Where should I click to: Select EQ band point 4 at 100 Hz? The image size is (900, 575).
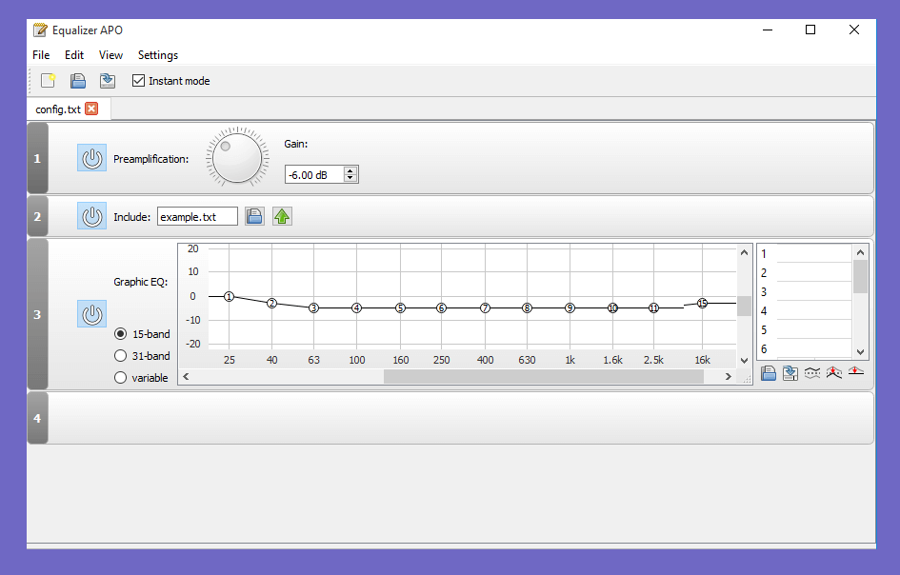pos(357,308)
